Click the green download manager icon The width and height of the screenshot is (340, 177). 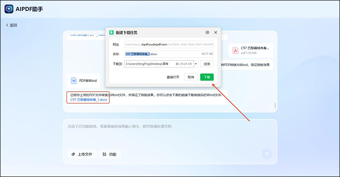pyautogui.click(x=112, y=32)
